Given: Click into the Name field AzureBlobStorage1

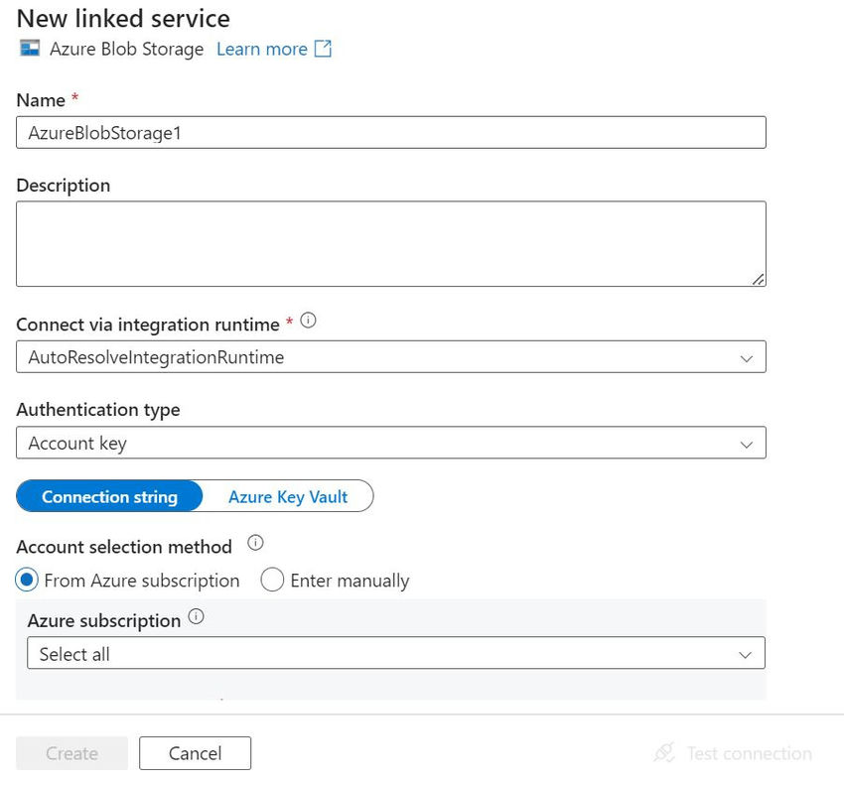Looking at the screenshot, I should [391, 132].
